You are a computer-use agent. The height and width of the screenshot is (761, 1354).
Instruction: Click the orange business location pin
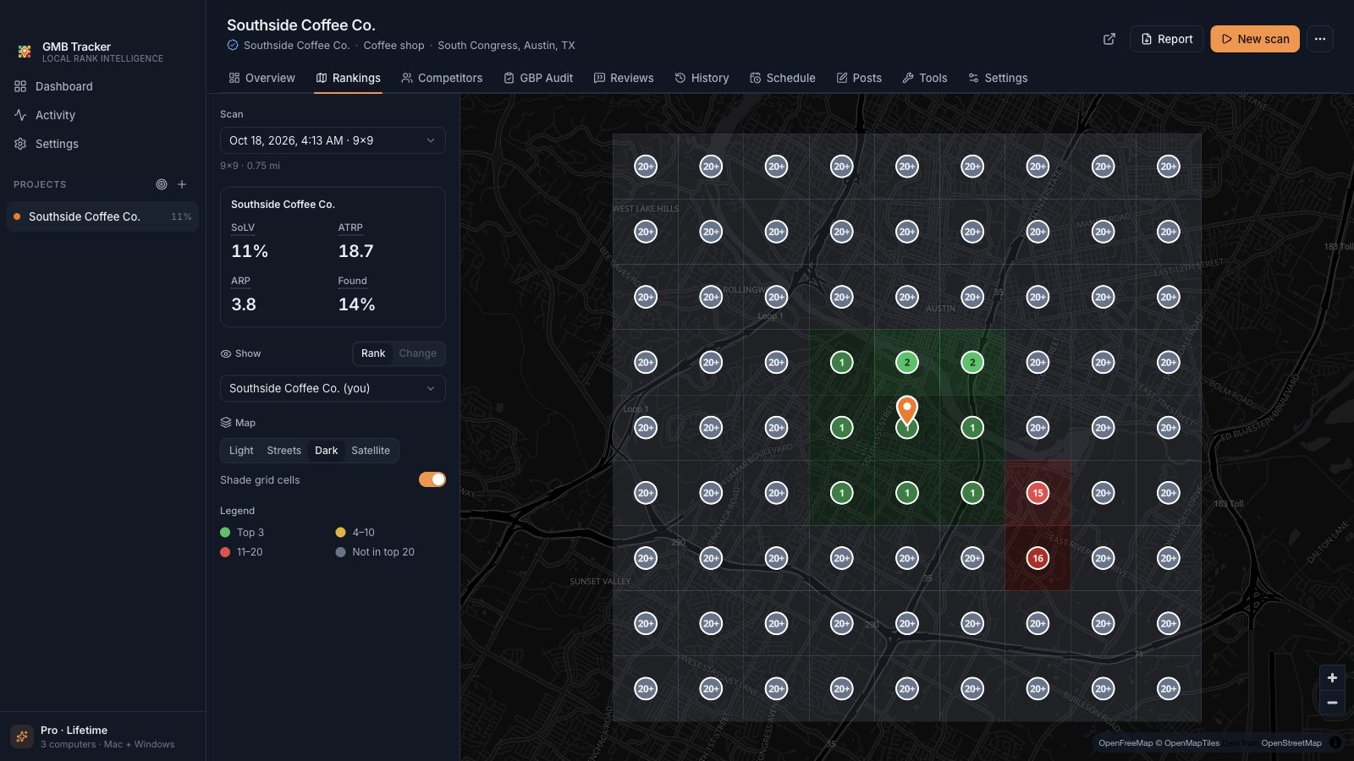pos(906,410)
